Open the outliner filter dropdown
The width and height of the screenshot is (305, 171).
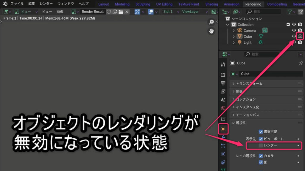point(291,12)
